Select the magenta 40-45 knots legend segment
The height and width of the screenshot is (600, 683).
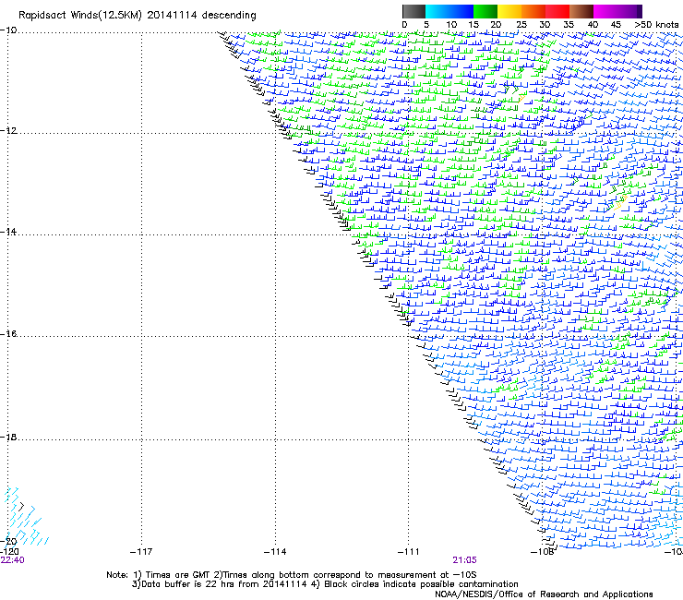pyautogui.click(x=605, y=11)
